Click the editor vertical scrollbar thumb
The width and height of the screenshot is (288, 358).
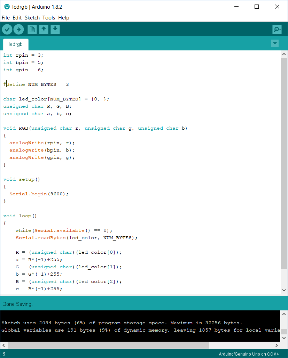[x=284, y=163]
